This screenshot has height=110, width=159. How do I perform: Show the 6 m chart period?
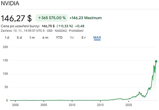click(x=45, y=38)
